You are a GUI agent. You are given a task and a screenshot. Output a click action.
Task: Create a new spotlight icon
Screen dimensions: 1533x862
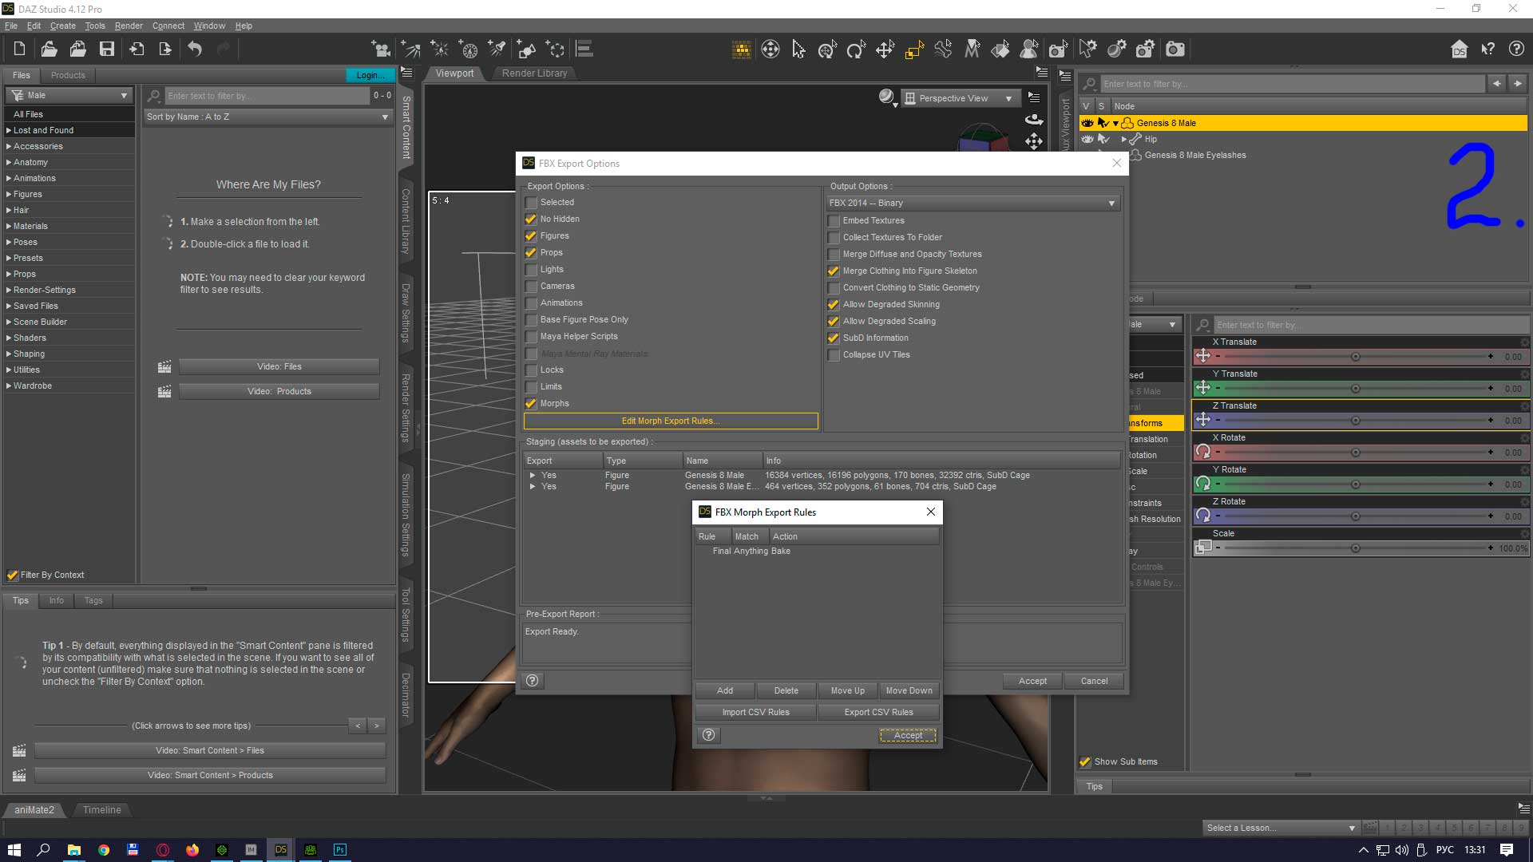point(497,49)
